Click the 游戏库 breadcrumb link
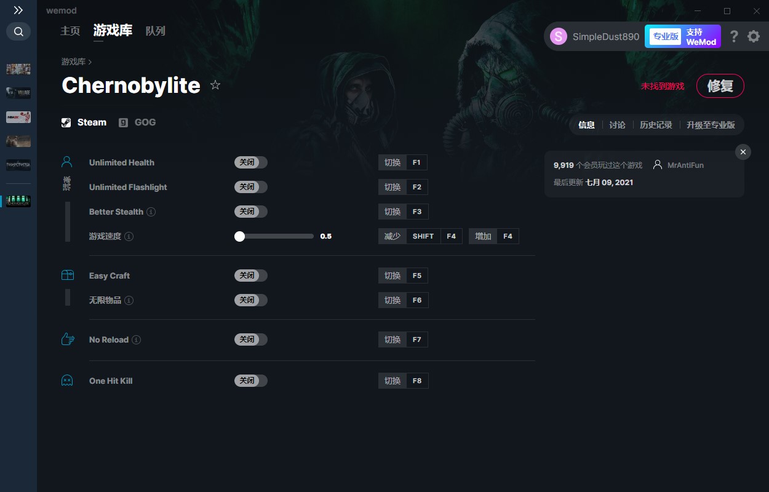Image resolution: width=769 pixels, height=492 pixels. click(73, 61)
